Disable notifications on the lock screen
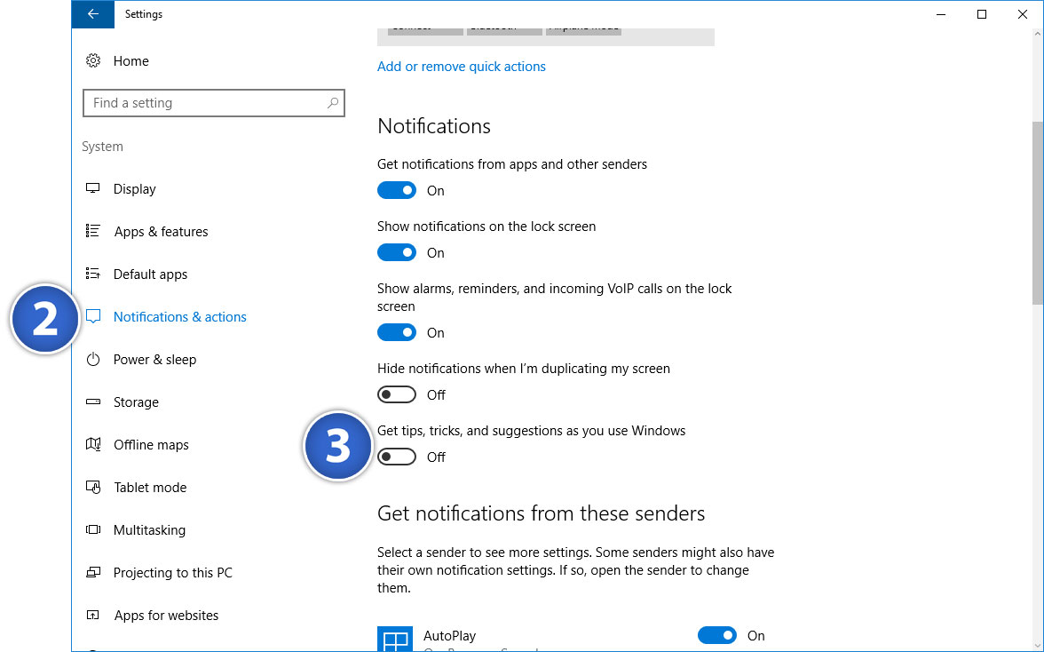This screenshot has height=652, width=1044. click(x=397, y=252)
